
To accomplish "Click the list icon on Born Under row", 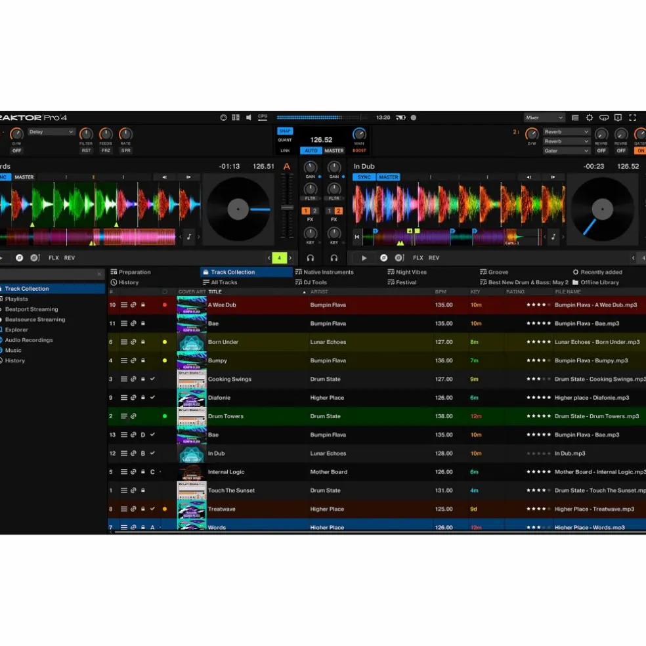I will (123, 342).
